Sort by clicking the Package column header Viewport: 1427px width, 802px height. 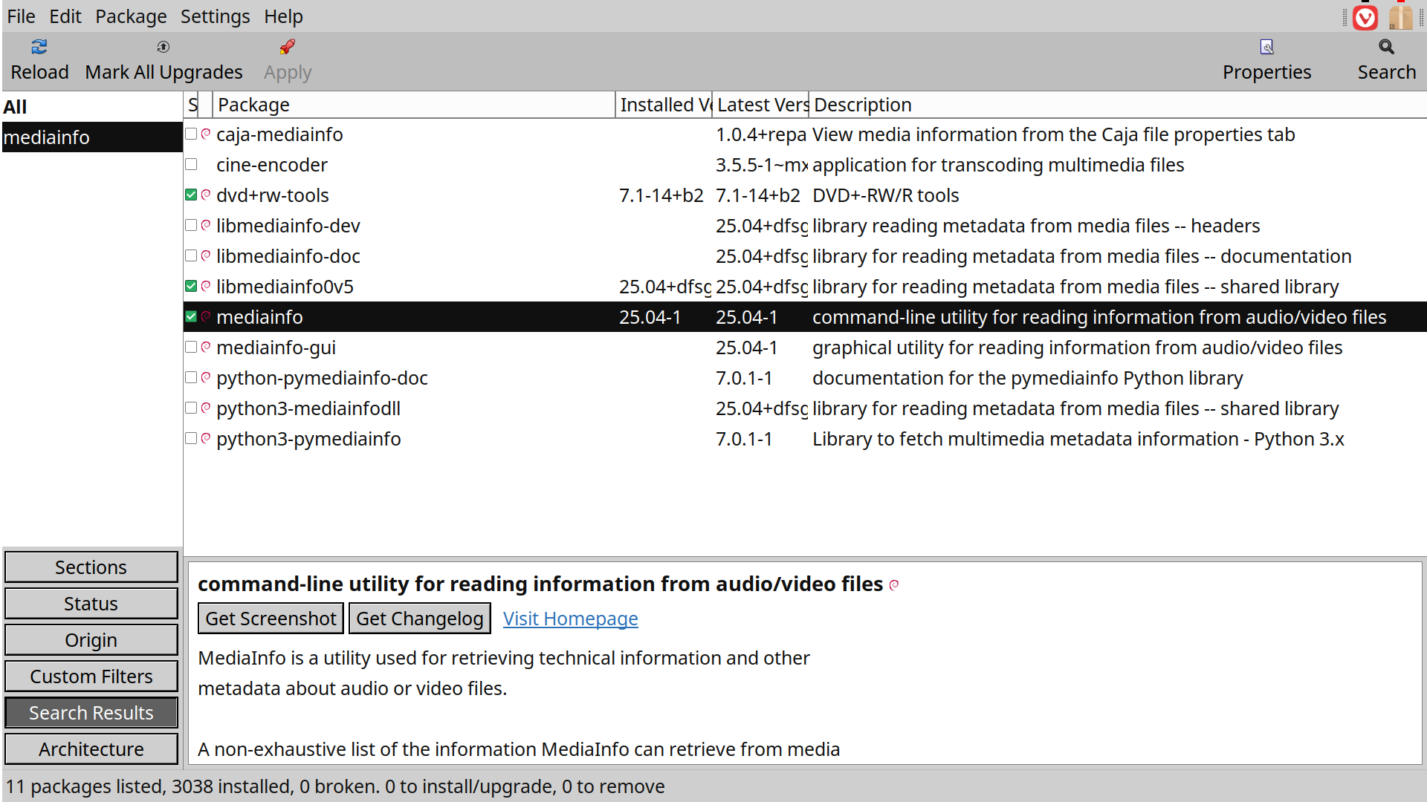(x=253, y=105)
